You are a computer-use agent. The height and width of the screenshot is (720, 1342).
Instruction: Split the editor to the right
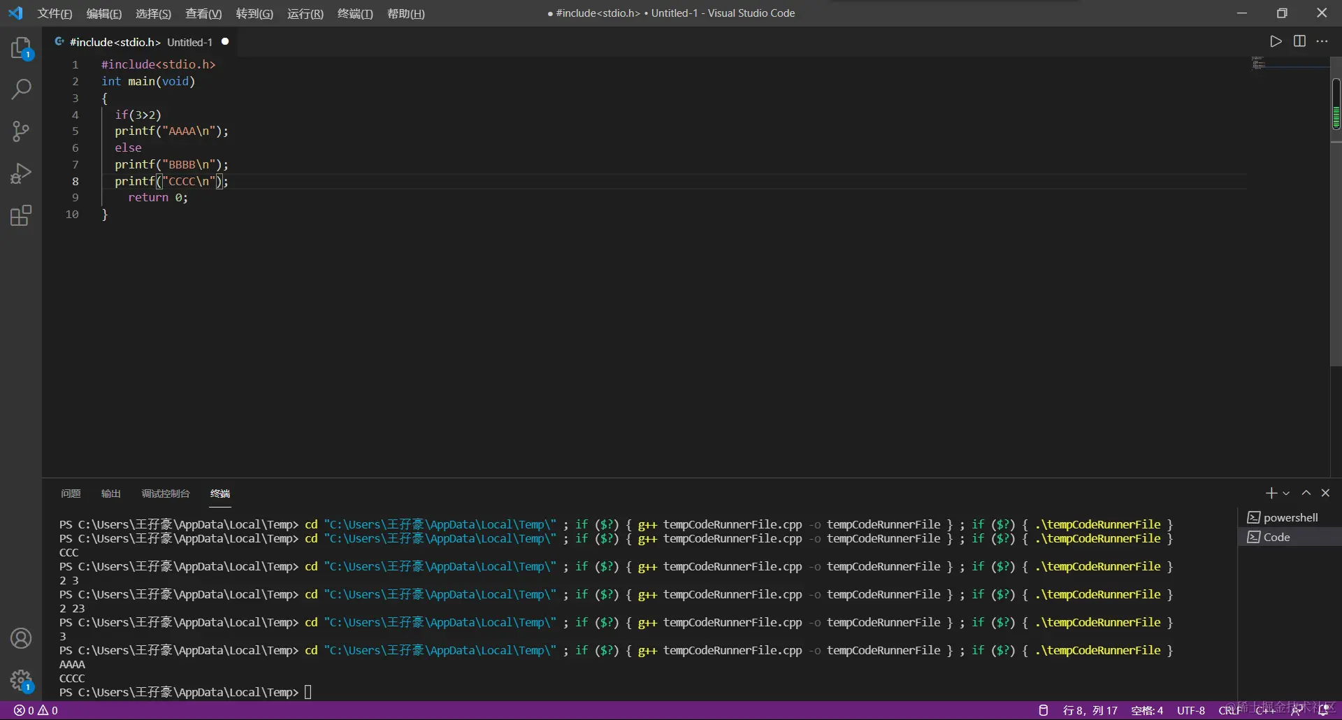pos(1299,41)
